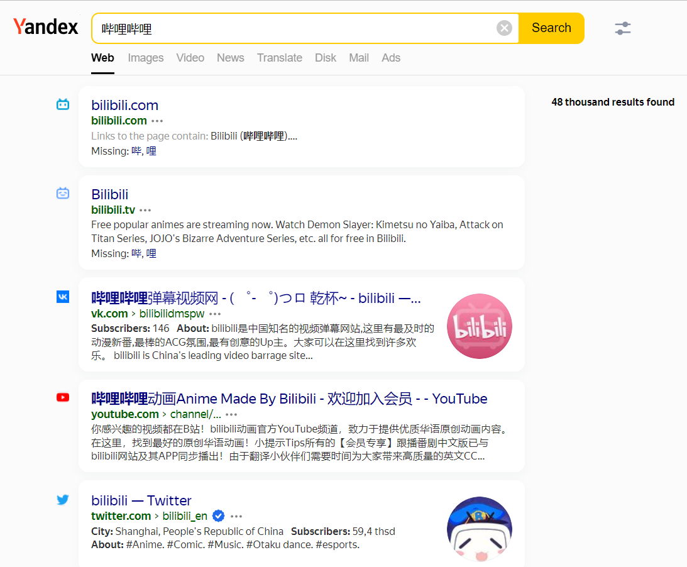
Task: Click the 'Subscribers: 146' text
Action: point(130,328)
